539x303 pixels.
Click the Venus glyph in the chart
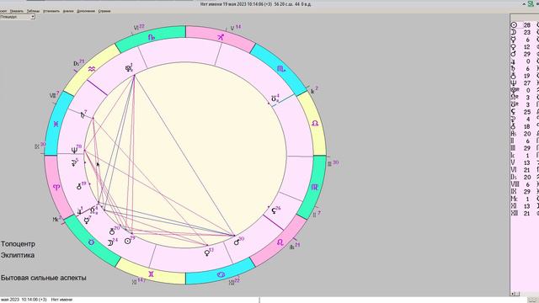[x=206, y=252]
